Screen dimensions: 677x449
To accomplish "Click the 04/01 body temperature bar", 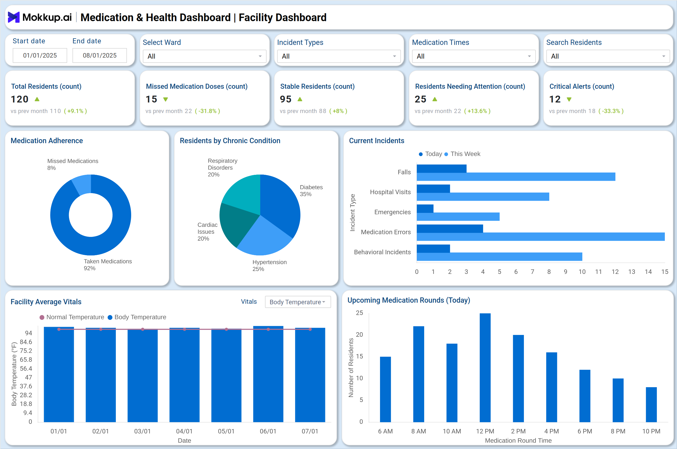I will click(x=184, y=375).
